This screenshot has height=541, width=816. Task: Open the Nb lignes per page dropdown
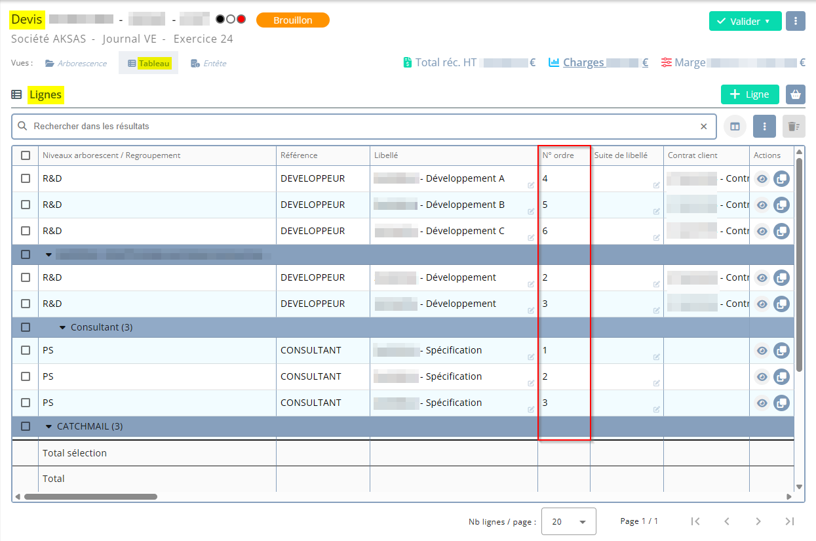(x=568, y=521)
